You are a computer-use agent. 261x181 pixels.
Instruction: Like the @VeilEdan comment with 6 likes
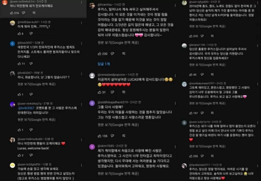click(19, 34)
